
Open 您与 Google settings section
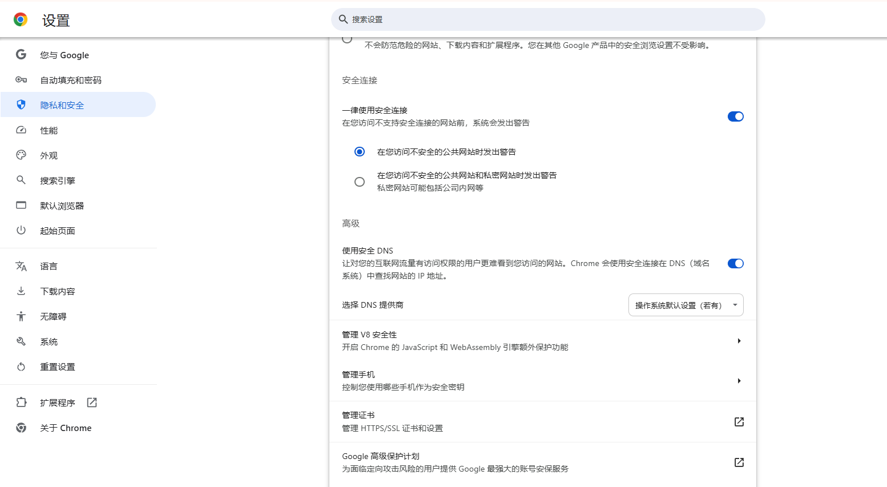coord(78,55)
